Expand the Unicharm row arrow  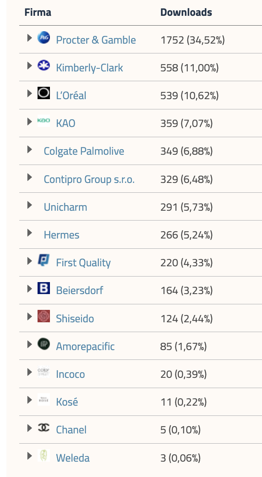click(x=29, y=205)
